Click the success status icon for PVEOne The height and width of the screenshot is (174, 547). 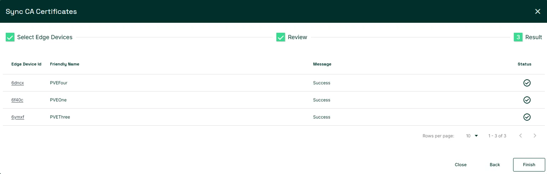tap(527, 100)
